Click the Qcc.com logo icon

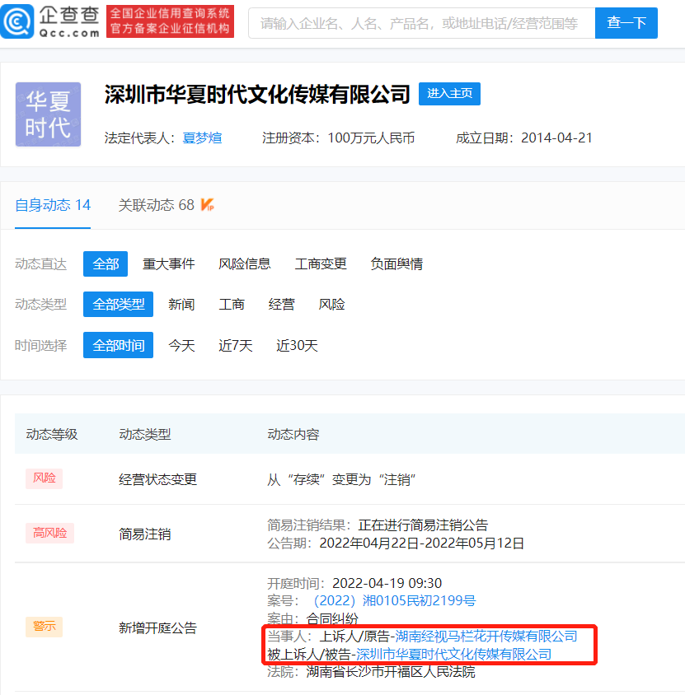point(18,21)
